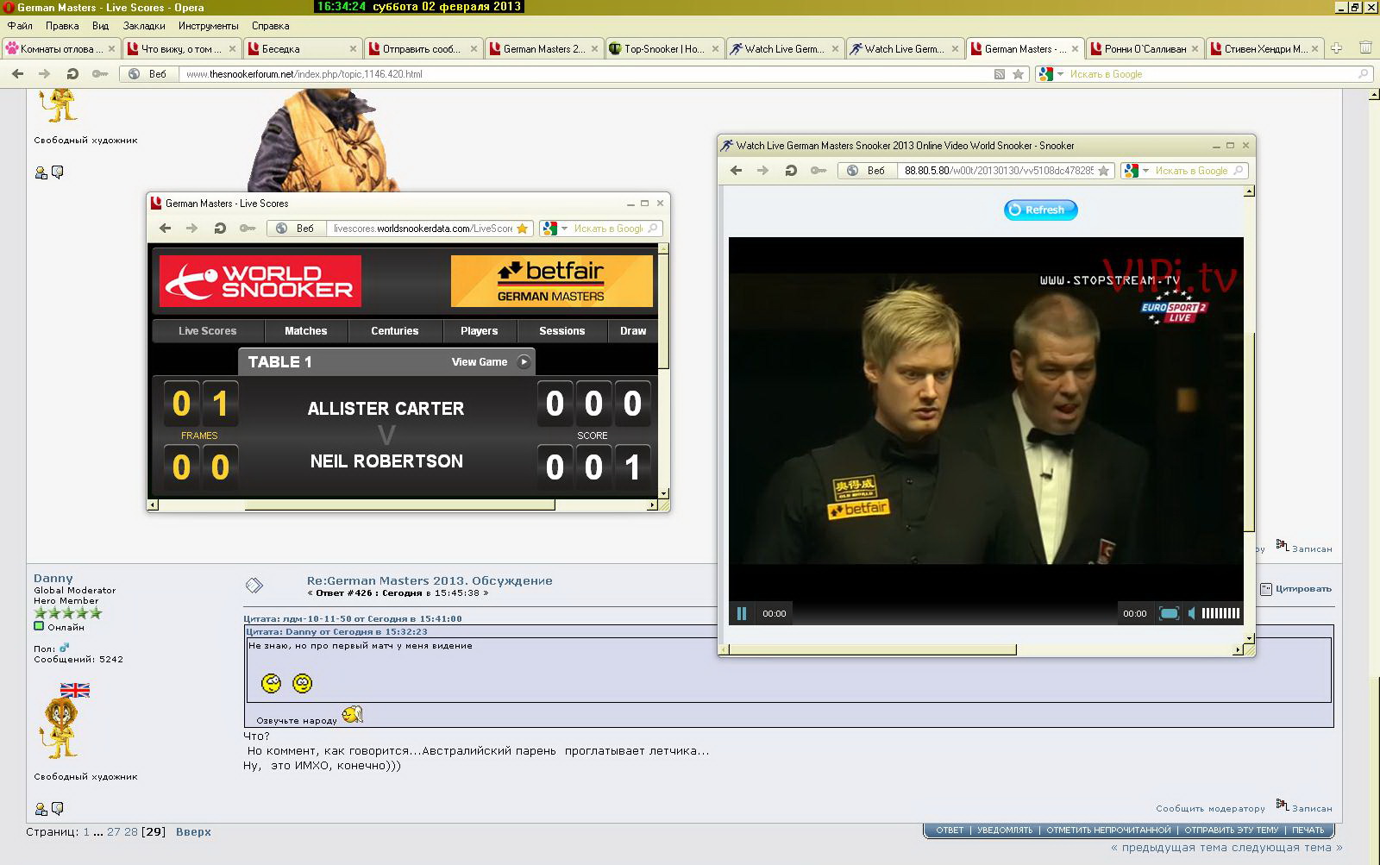1380x865 pixels.
Task: Switch to the Ронни О'Салливан tab
Action: 1145,48
